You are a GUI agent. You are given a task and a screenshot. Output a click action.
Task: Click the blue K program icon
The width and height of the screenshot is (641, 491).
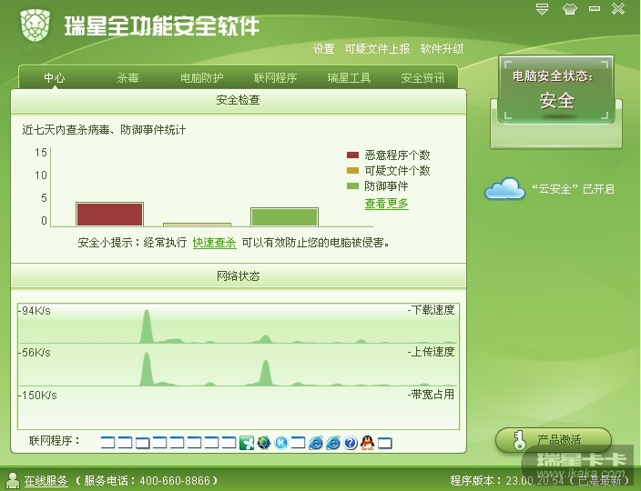(x=281, y=443)
